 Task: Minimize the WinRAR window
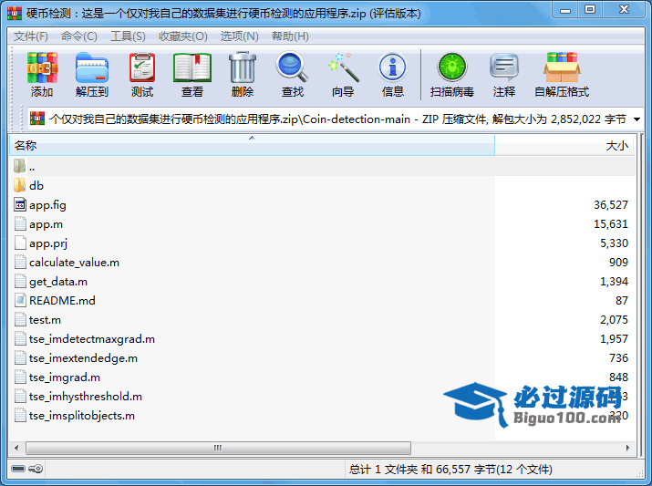565,10
